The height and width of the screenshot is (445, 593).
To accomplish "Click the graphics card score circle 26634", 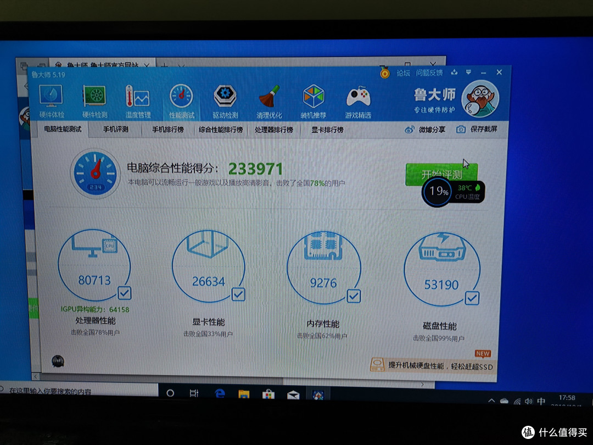I will [209, 266].
